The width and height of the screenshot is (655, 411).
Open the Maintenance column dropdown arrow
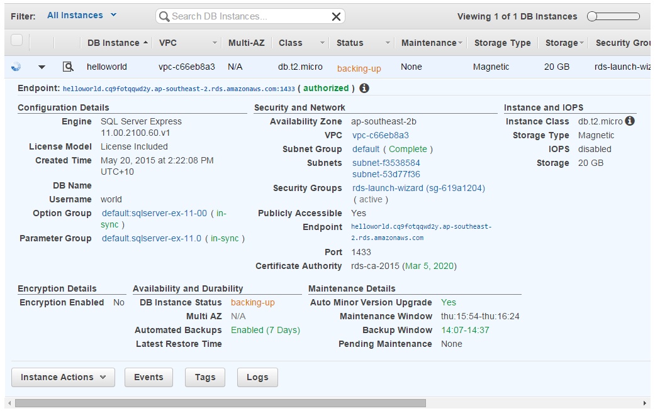point(460,43)
